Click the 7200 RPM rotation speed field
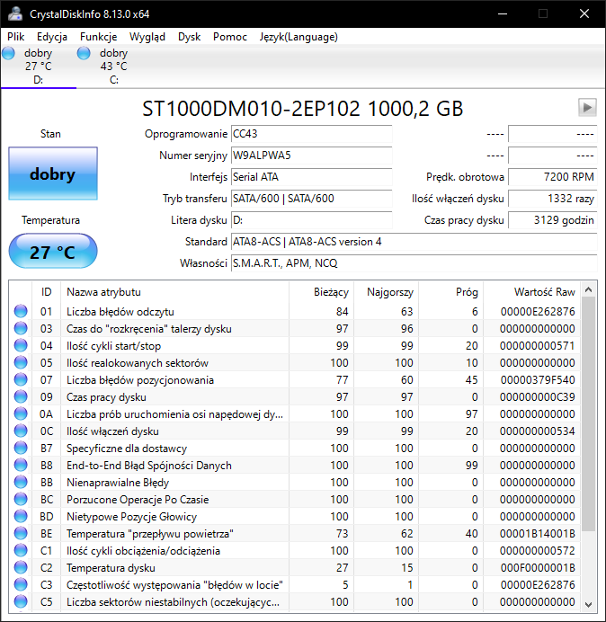 (x=552, y=177)
